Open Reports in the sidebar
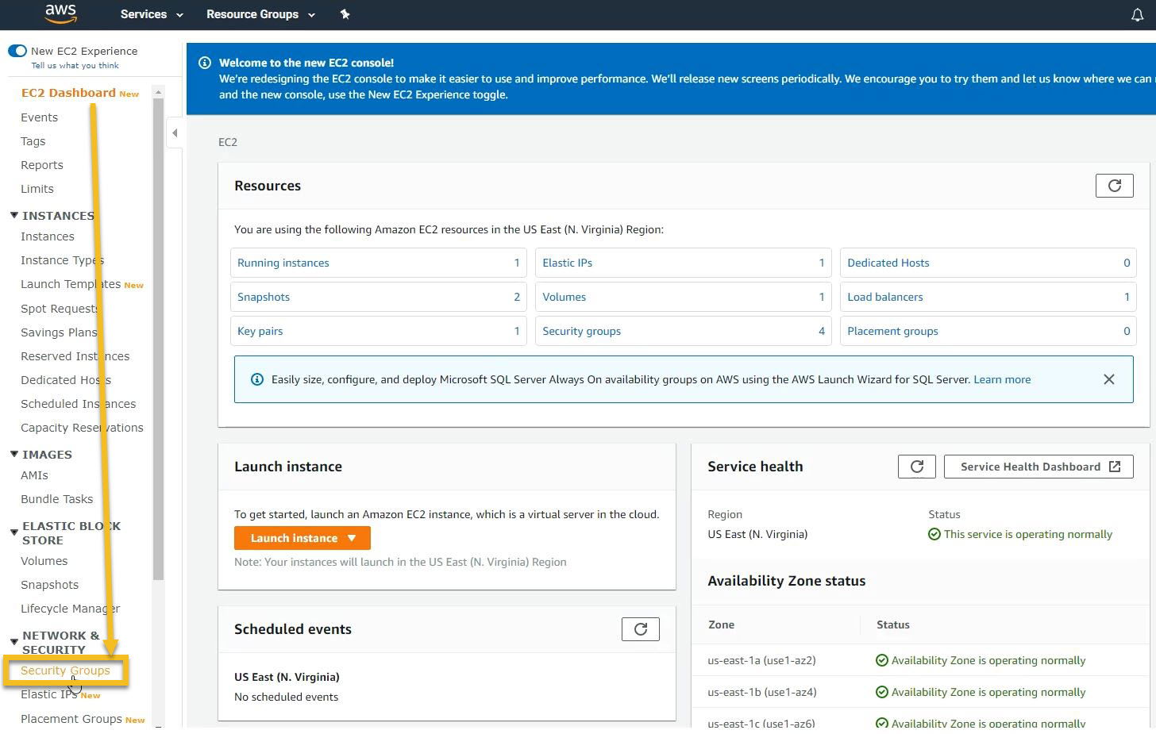 click(41, 165)
